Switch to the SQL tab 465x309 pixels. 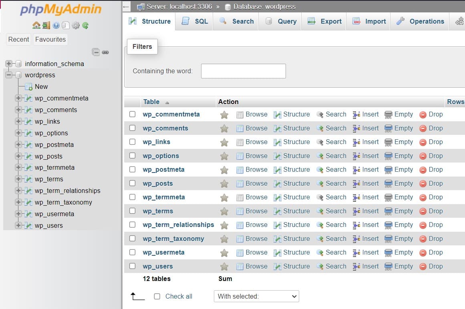coord(195,21)
